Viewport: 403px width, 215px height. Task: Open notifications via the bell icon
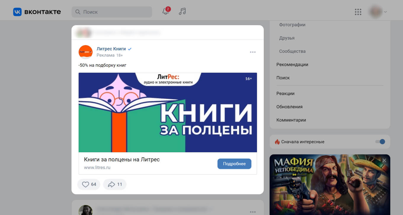coord(165,12)
